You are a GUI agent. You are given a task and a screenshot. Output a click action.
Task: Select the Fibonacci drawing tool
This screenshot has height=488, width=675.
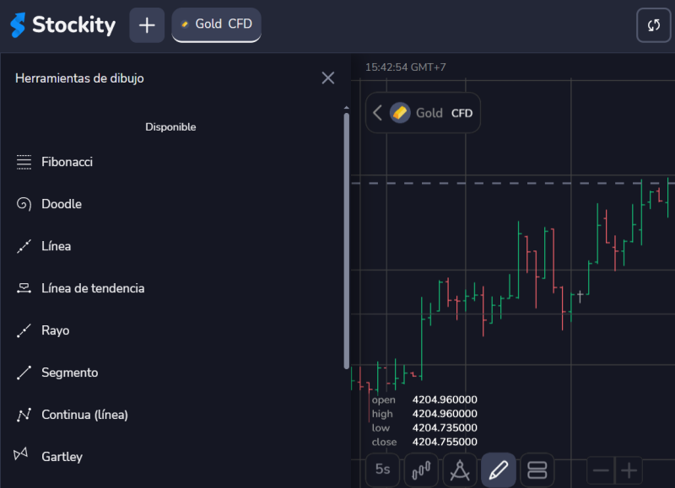coord(67,162)
